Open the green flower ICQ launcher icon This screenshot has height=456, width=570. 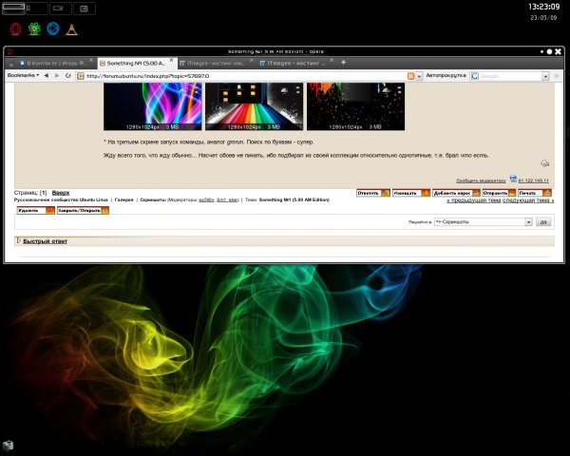34,29
